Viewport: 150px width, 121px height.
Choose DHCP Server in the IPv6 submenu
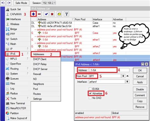[46, 69]
